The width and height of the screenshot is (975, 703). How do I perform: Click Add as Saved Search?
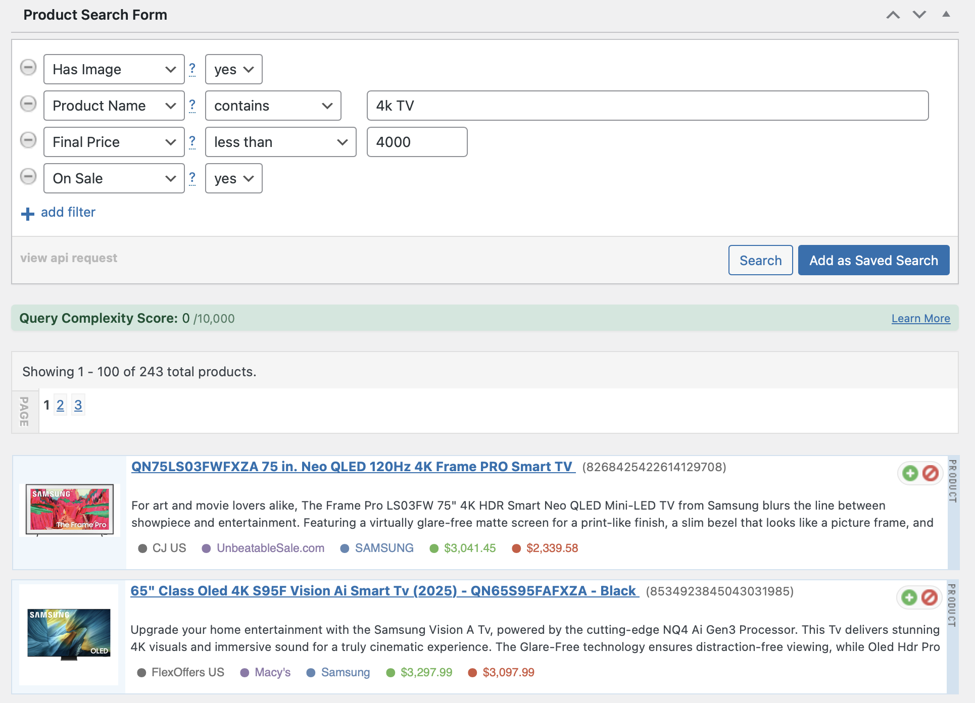coord(873,260)
